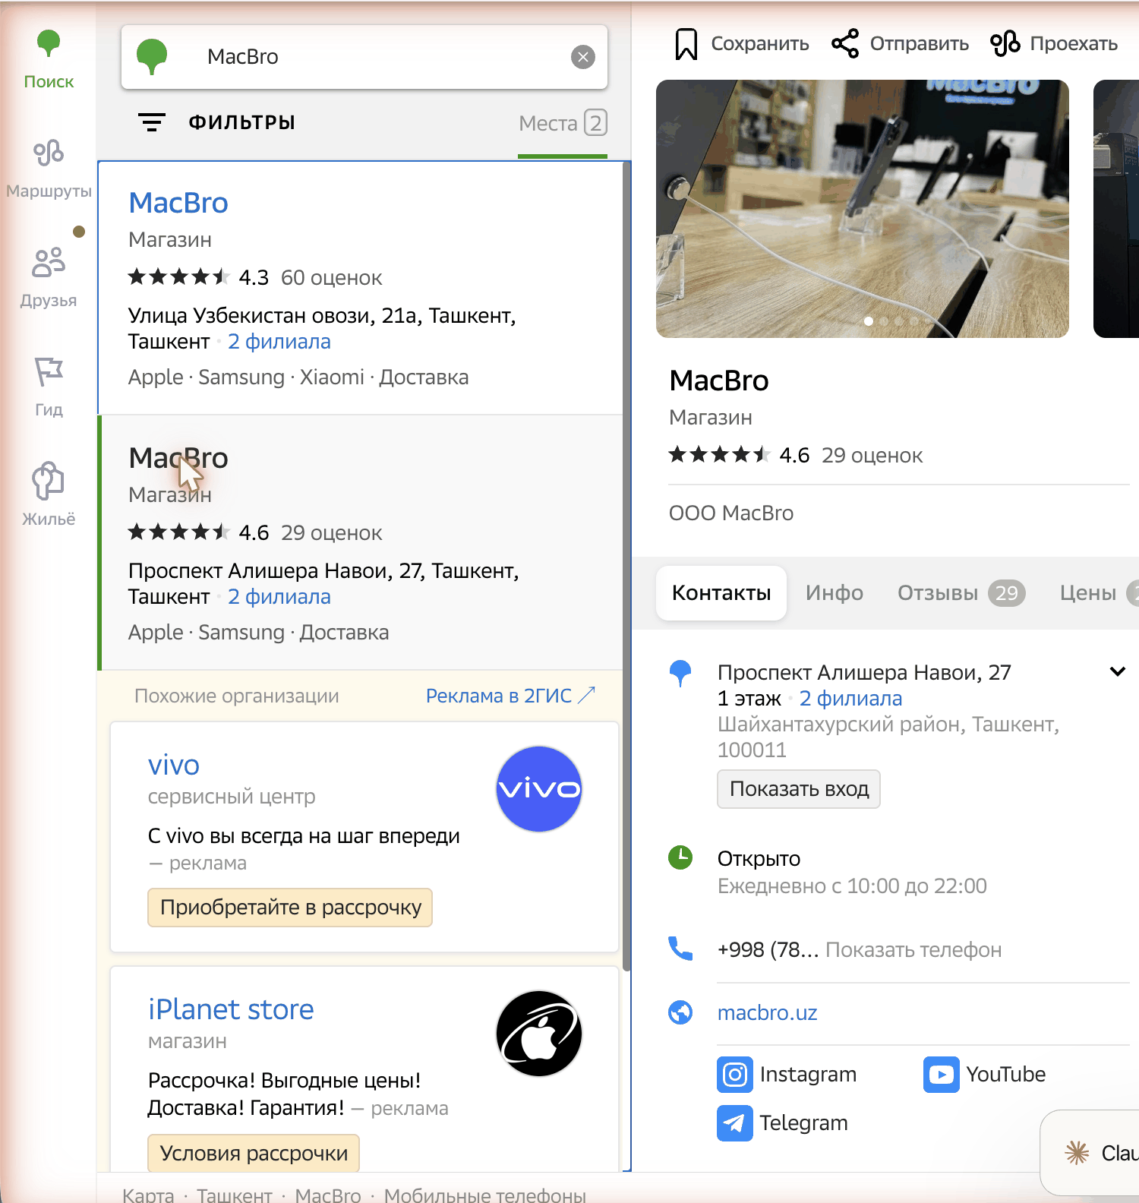The image size is (1139, 1203).
Task: Click the Ежедневно с 10:00 до 22:00 text
Action: [852, 886]
